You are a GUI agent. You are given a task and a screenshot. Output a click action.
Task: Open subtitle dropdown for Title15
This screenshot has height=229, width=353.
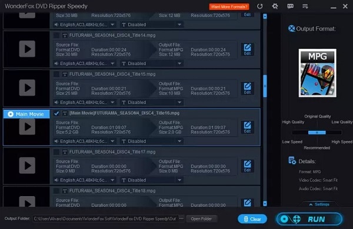(151, 103)
